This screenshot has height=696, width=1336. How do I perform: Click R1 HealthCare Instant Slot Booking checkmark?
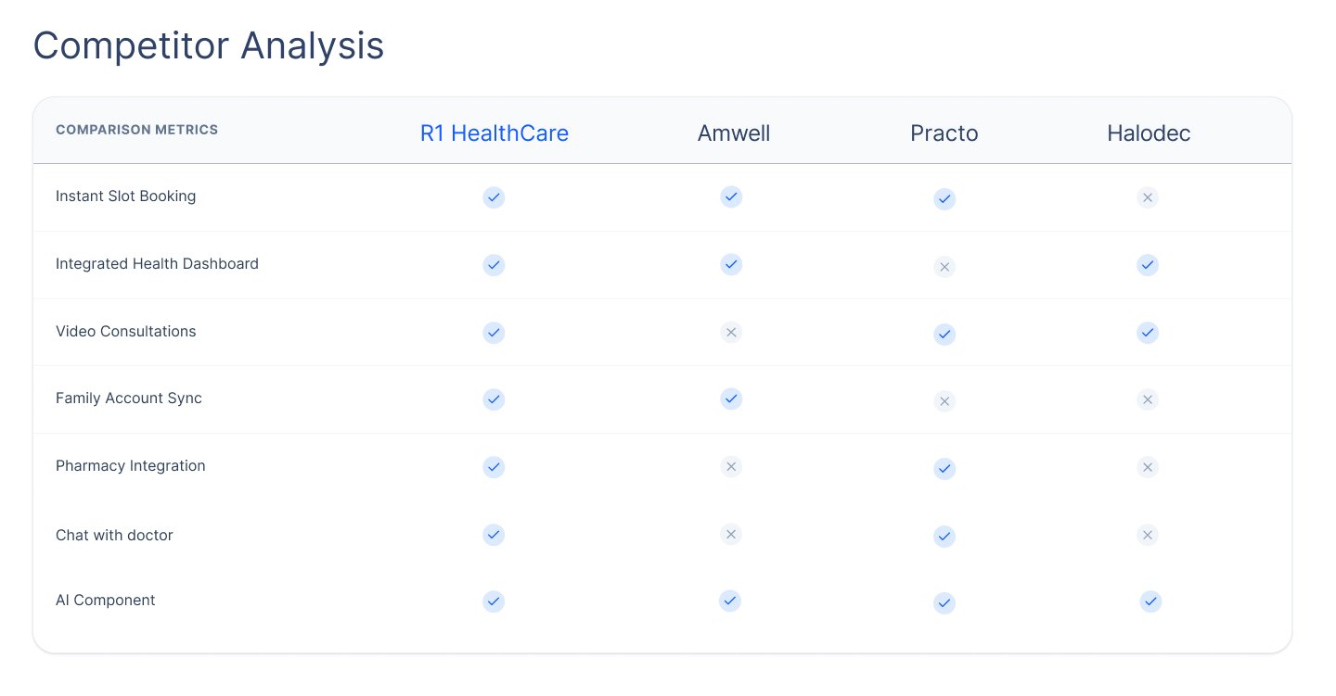click(x=494, y=197)
